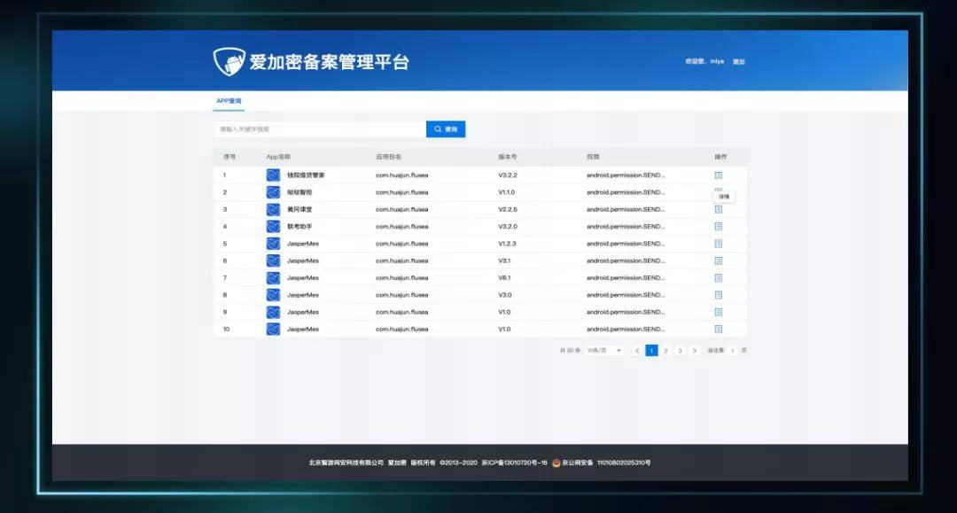Expand the 10条/页 page size dropdown

(x=605, y=351)
